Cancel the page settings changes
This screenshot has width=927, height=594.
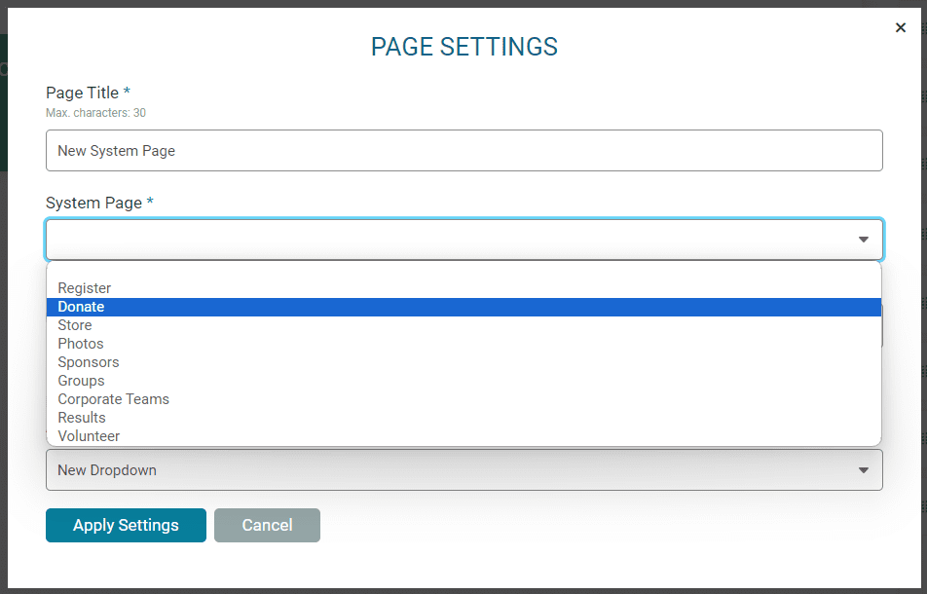(x=267, y=525)
